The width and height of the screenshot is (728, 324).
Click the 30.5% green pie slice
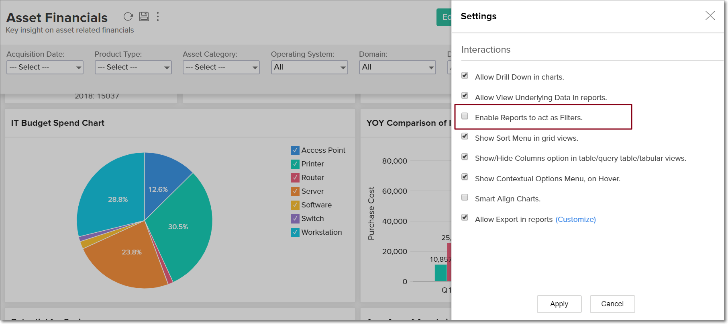click(x=181, y=233)
